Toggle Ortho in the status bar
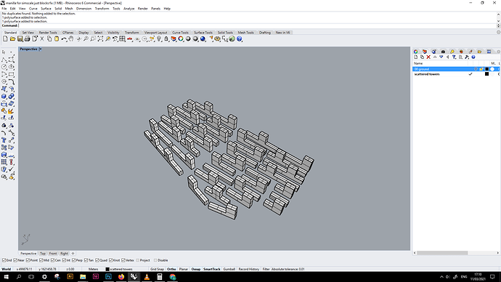Image resolution: width=501 pixels, height=282 pixels. click(171, 269)
